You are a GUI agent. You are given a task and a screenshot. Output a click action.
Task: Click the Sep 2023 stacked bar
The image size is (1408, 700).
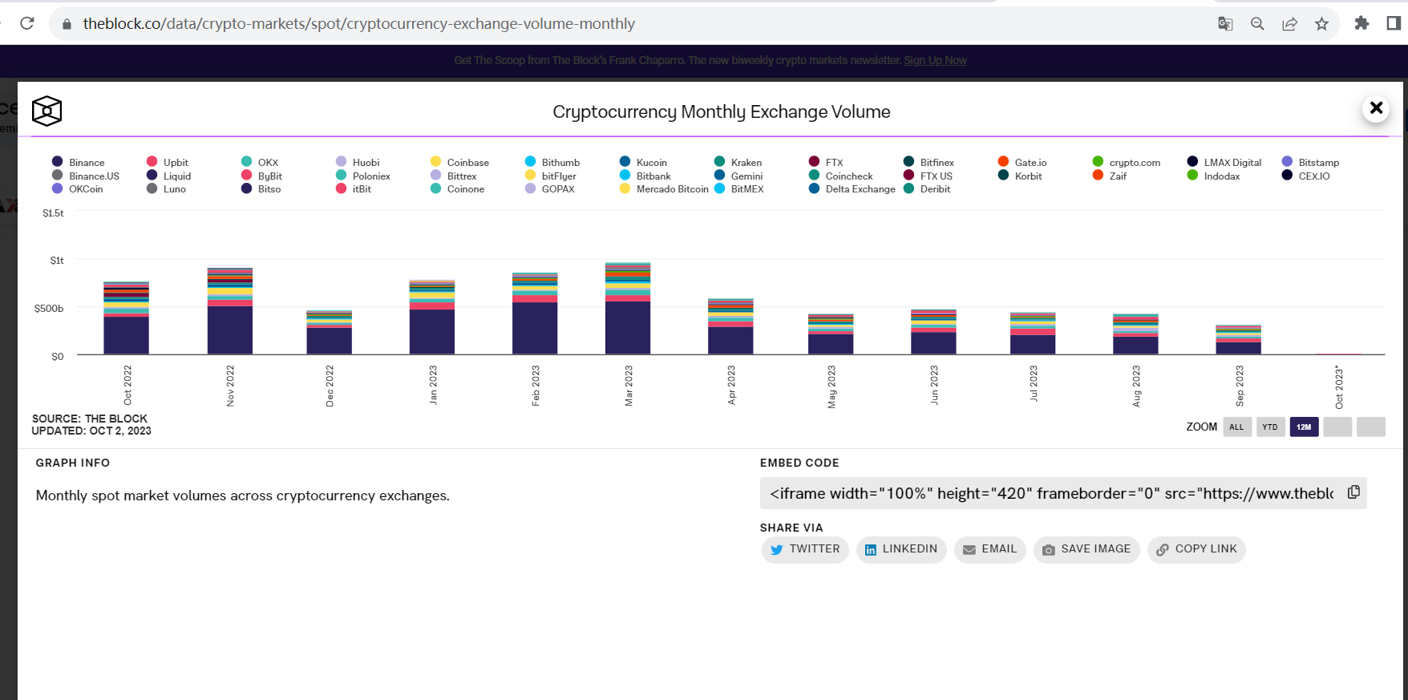coord(1238,340)
